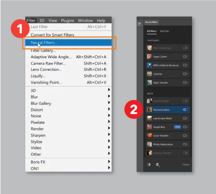This screenshot has width=216, height=194.
Task: Expand the Noise submenu arrow
Action: [x=109, y=115]
